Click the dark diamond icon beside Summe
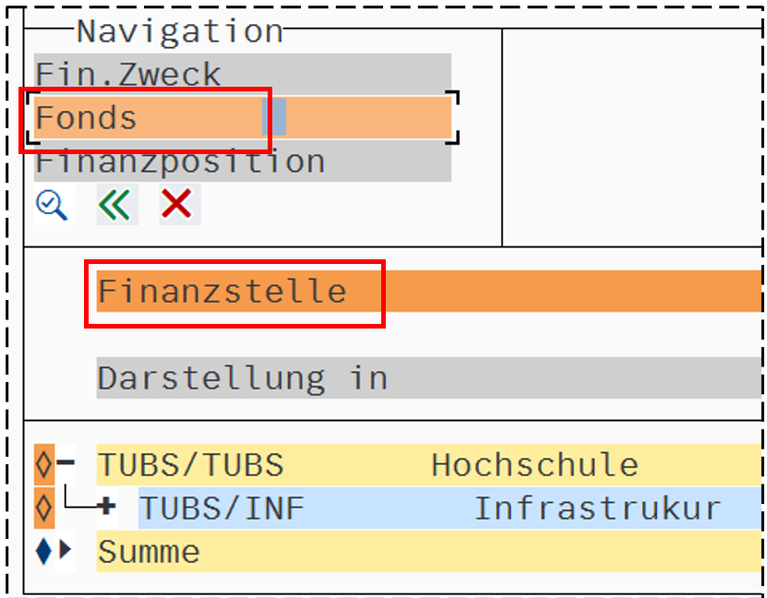Screen dimensions: 767x598 43,552
